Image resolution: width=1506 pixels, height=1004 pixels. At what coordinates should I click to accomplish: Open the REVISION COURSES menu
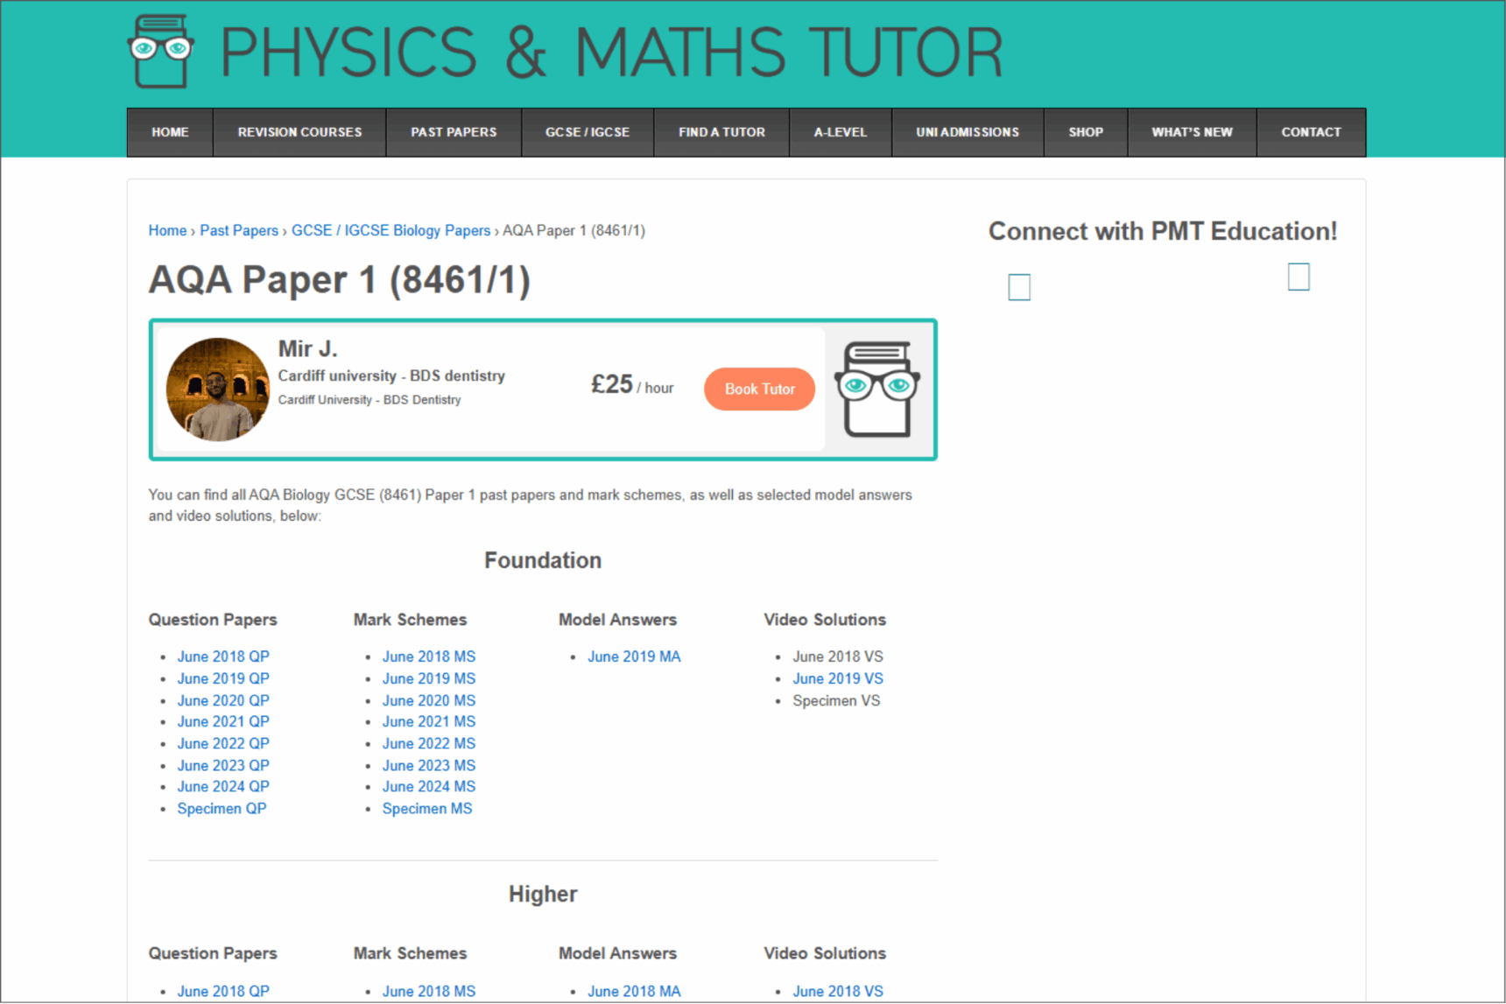tap(299, 132)
